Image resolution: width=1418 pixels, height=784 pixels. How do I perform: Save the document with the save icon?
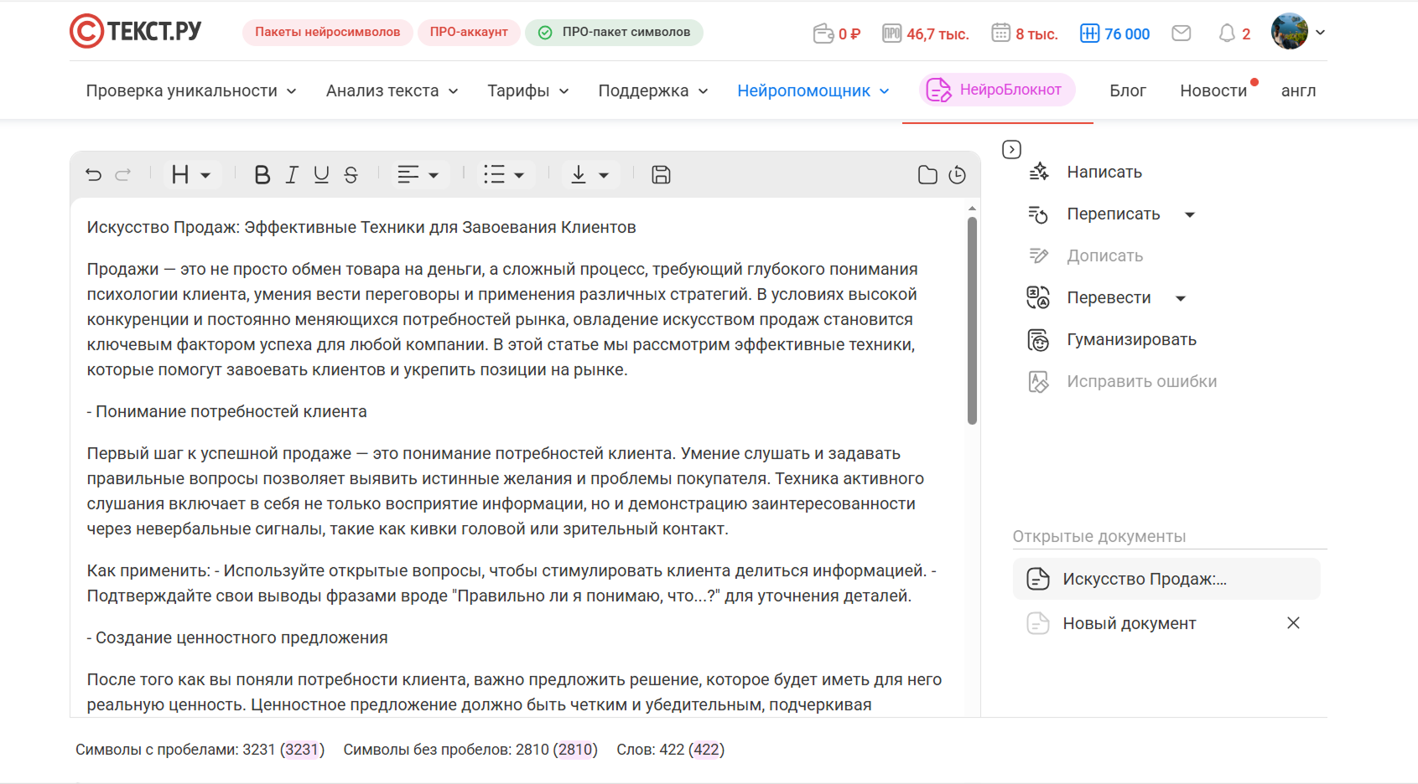(x=661, y=174)
